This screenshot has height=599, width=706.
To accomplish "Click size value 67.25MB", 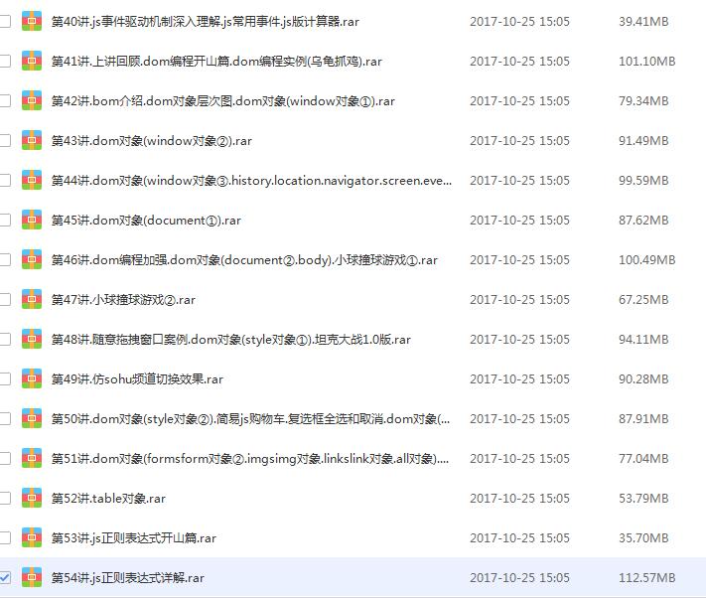I will pyautogui.click(x=643, y=300).
